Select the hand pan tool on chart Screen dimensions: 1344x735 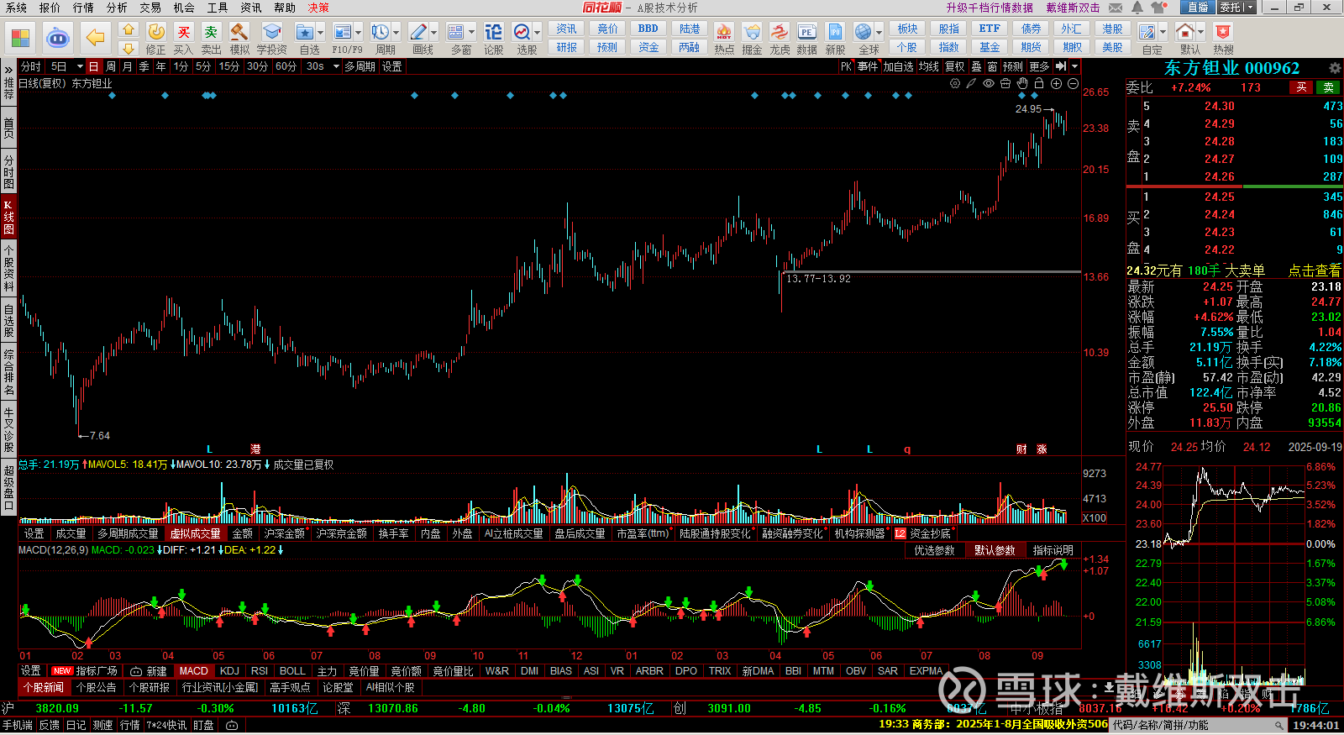coord(1022,83)
